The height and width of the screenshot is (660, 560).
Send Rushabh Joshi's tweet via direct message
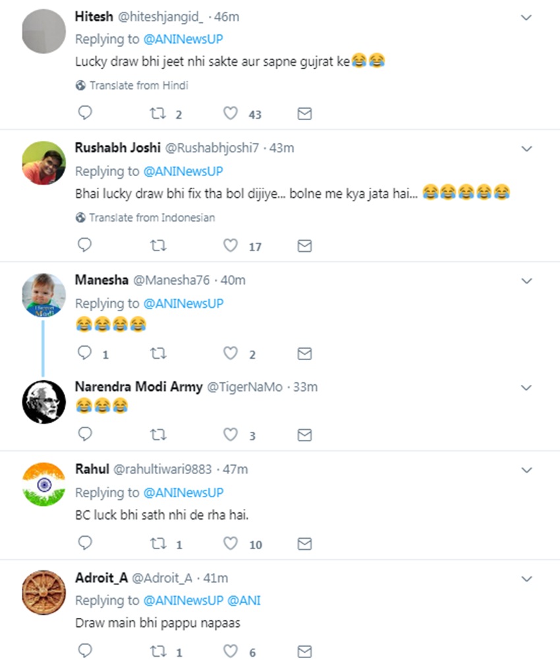[304, 246]
